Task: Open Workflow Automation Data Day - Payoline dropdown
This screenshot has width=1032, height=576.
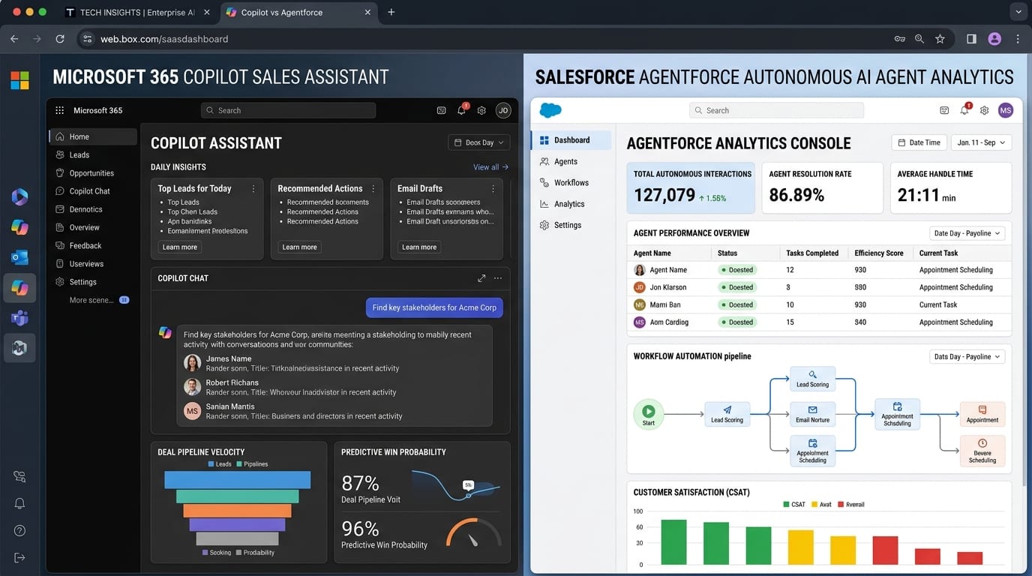Action: click(x=967, y=357)
